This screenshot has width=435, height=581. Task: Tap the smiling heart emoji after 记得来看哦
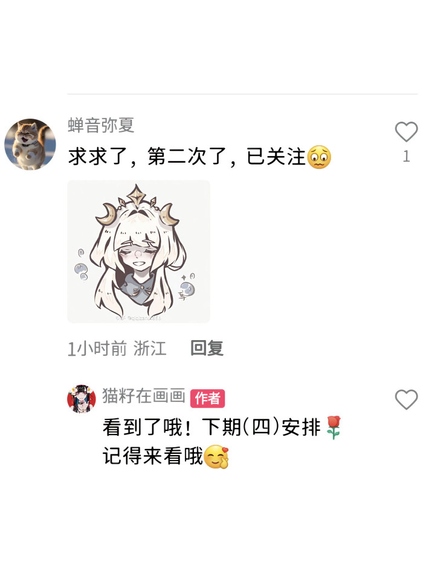coord(217,456)
